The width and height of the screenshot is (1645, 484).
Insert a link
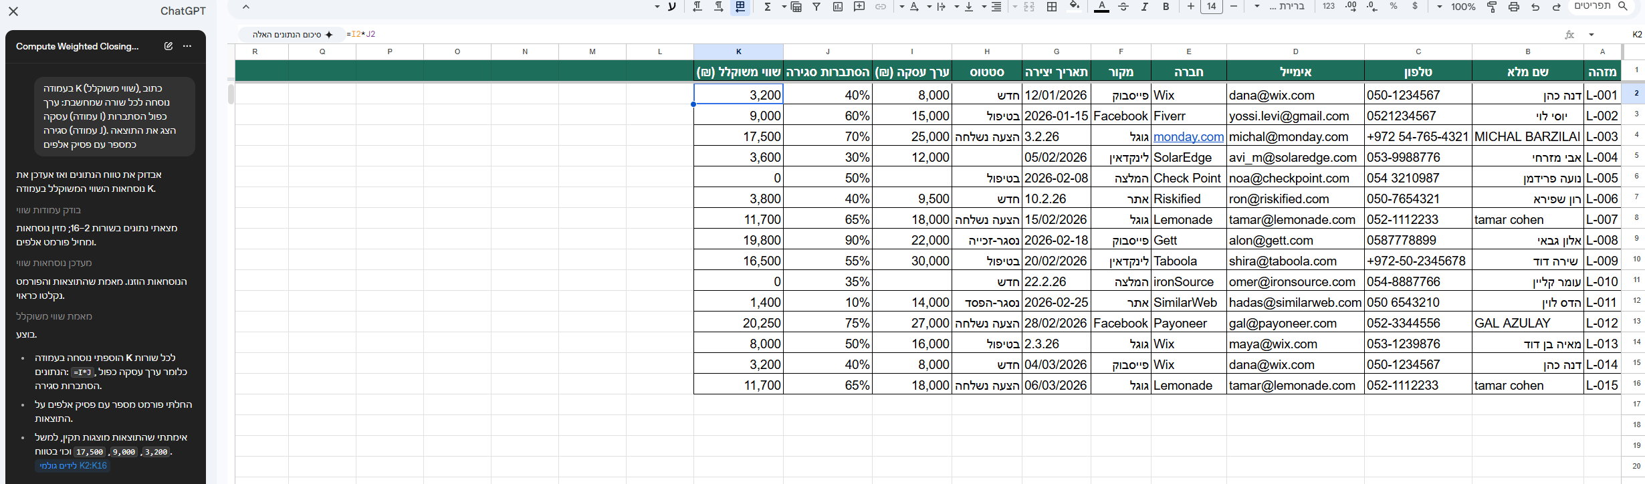(x=881, y=7)
